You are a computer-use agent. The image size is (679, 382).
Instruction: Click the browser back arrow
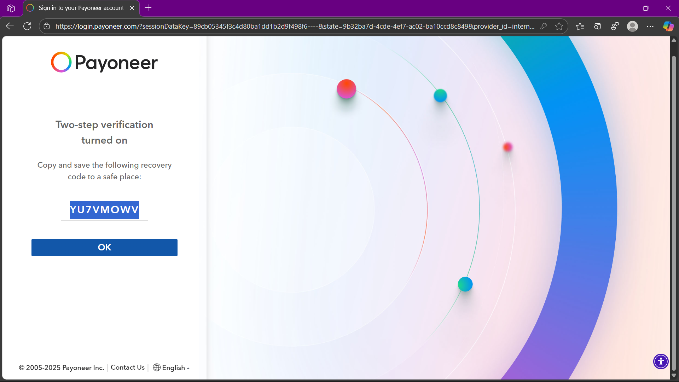(10, 26)
